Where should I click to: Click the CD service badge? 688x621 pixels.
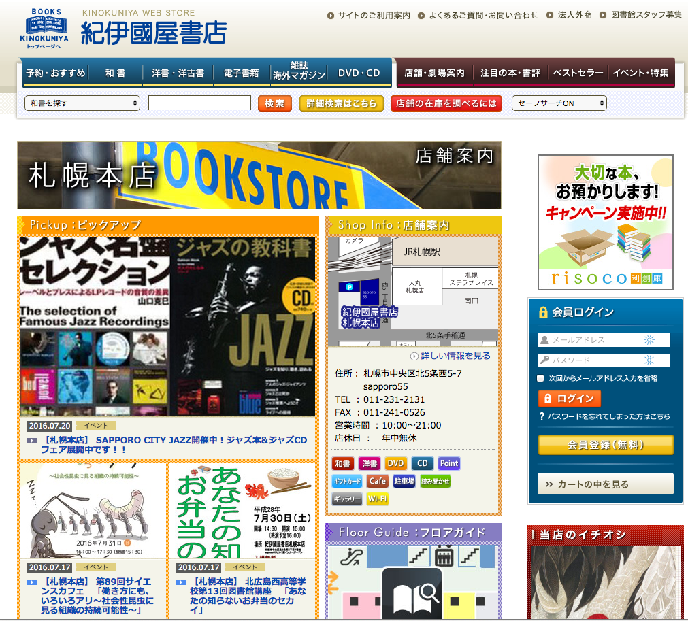point(422,464)
